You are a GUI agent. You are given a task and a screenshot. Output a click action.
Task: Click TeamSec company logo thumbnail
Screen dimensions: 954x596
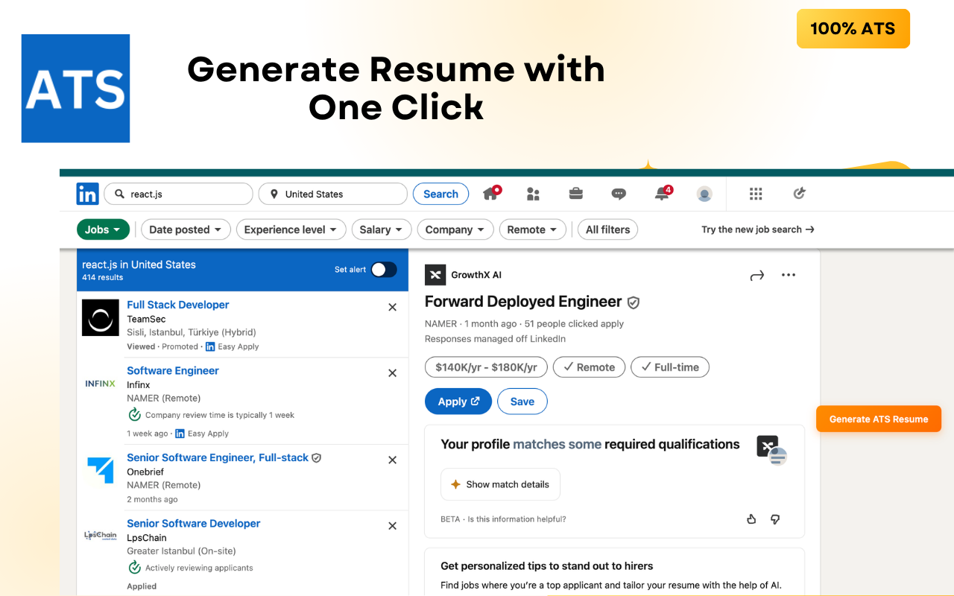(101, 318)
